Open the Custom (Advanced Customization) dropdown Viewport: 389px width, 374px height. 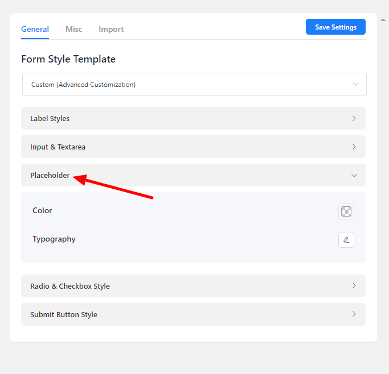point(194,84)
